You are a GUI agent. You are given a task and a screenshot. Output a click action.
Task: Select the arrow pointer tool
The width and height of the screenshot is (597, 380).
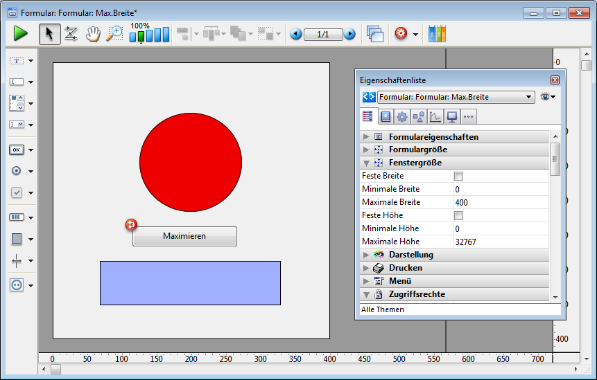click(x=49, y=34)
